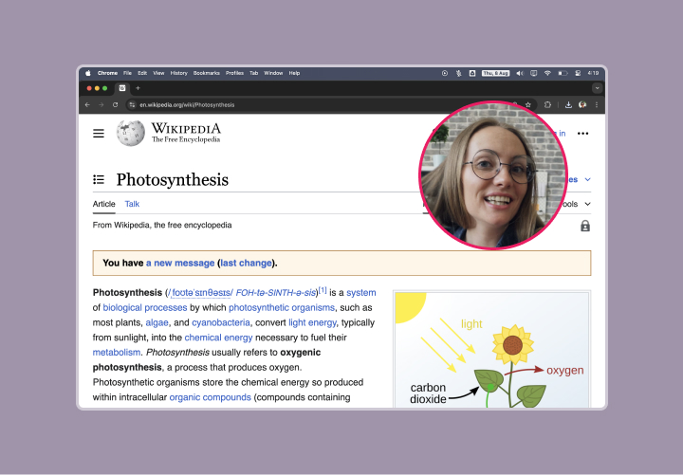Screen dimensions: 683x475
Task: Click the browser back arrow
Action: (x=87, y=104)
